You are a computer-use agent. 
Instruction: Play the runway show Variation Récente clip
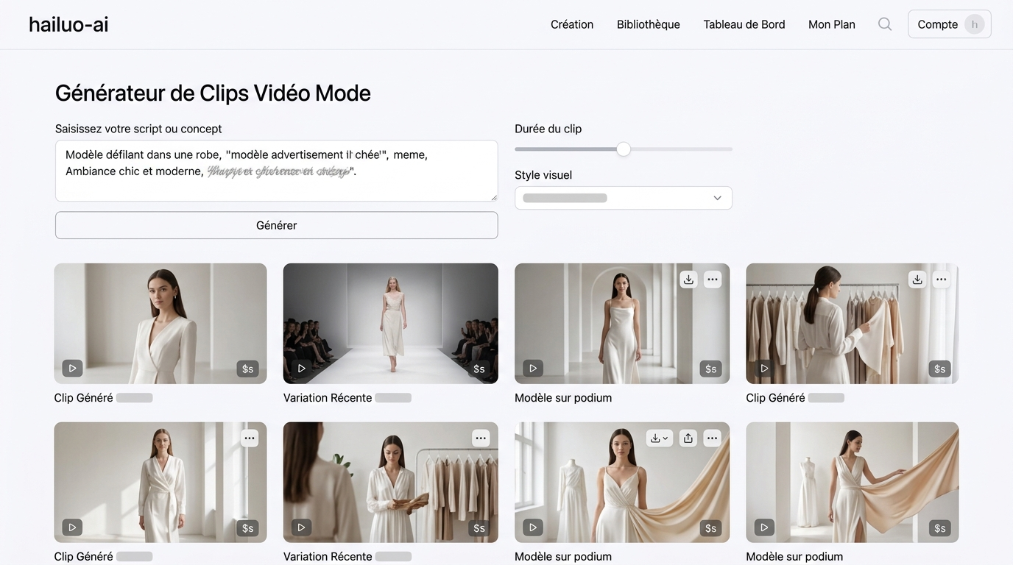point(301,368)
